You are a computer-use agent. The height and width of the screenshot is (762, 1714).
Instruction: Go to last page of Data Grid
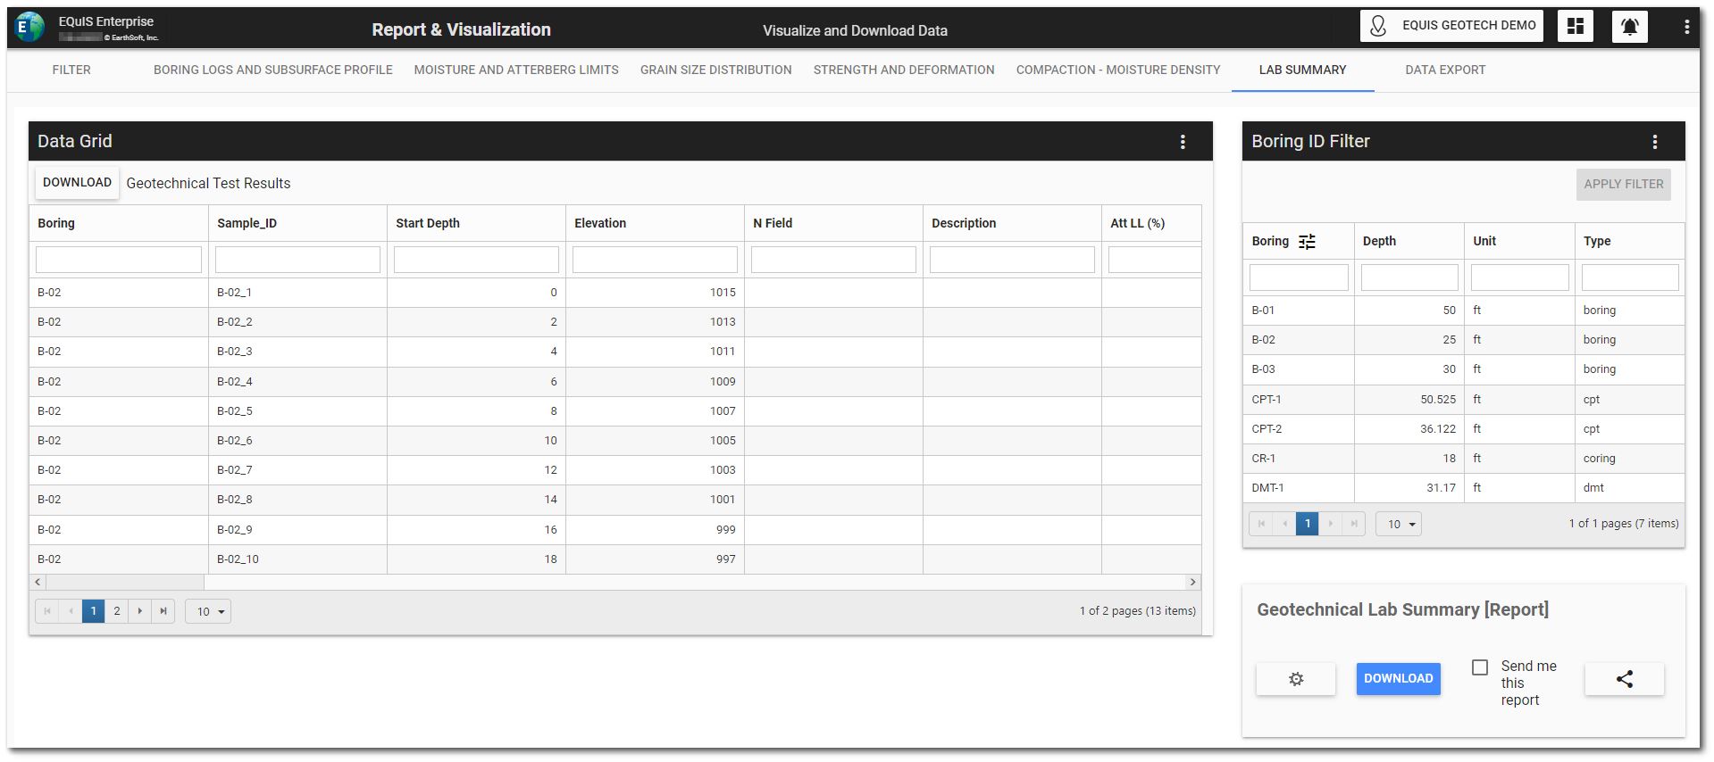(163, 611)
